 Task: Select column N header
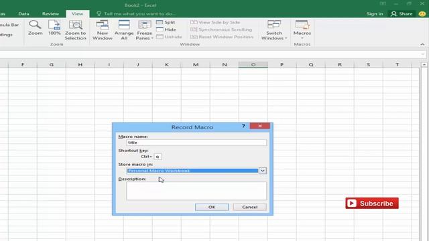(x=225, y=65)
